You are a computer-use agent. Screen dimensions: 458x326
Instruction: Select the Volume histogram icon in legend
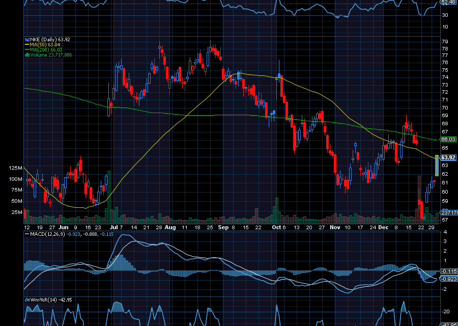point(26,55)
